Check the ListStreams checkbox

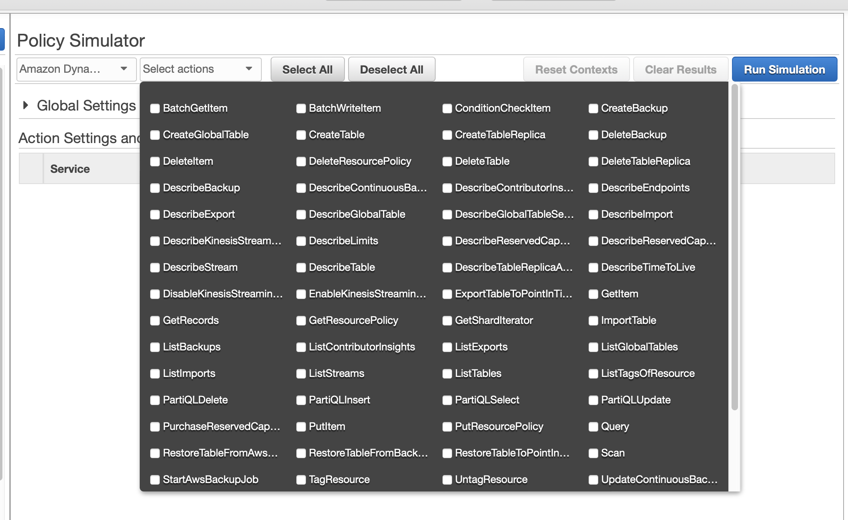pos(301,374)
